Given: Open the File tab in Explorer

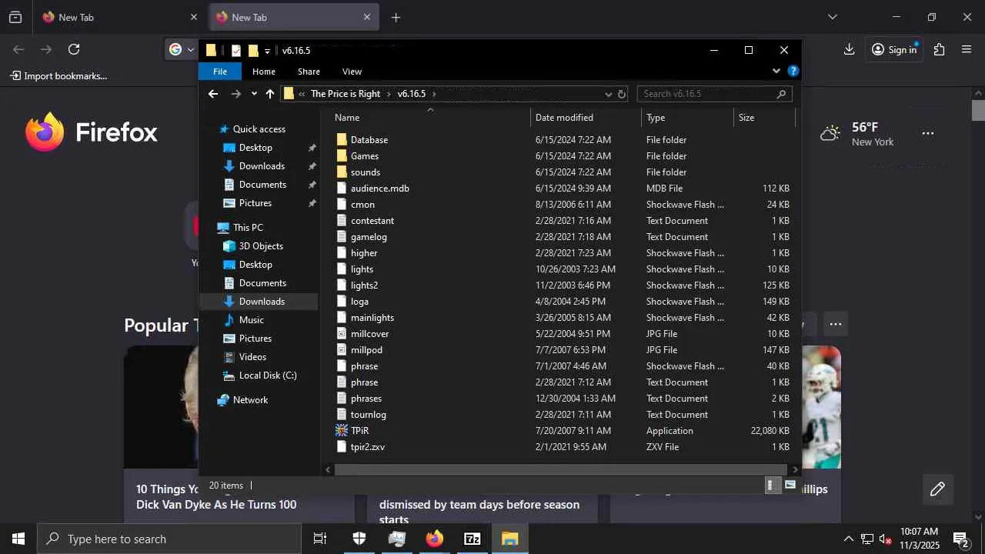Looking at the screenshot, I should pos(220,72).
